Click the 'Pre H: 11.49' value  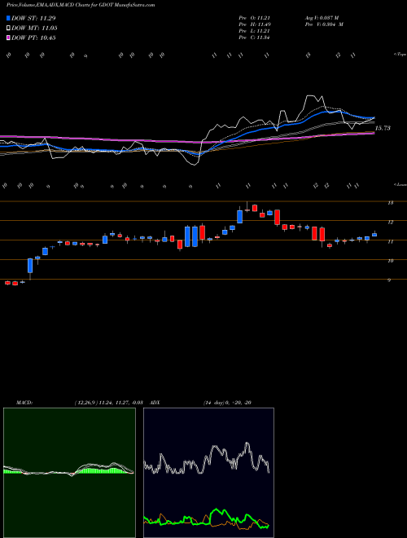tap(254, 24)
